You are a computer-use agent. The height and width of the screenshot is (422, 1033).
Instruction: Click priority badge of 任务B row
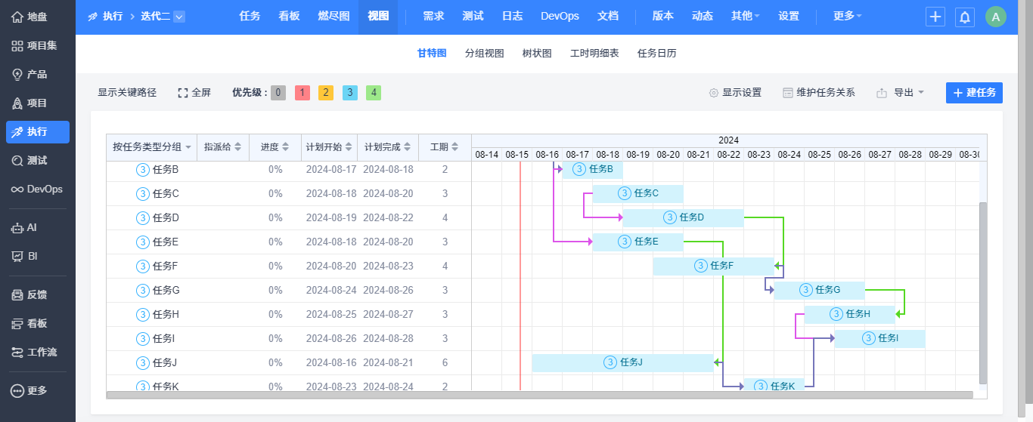[x=142, y=169]
